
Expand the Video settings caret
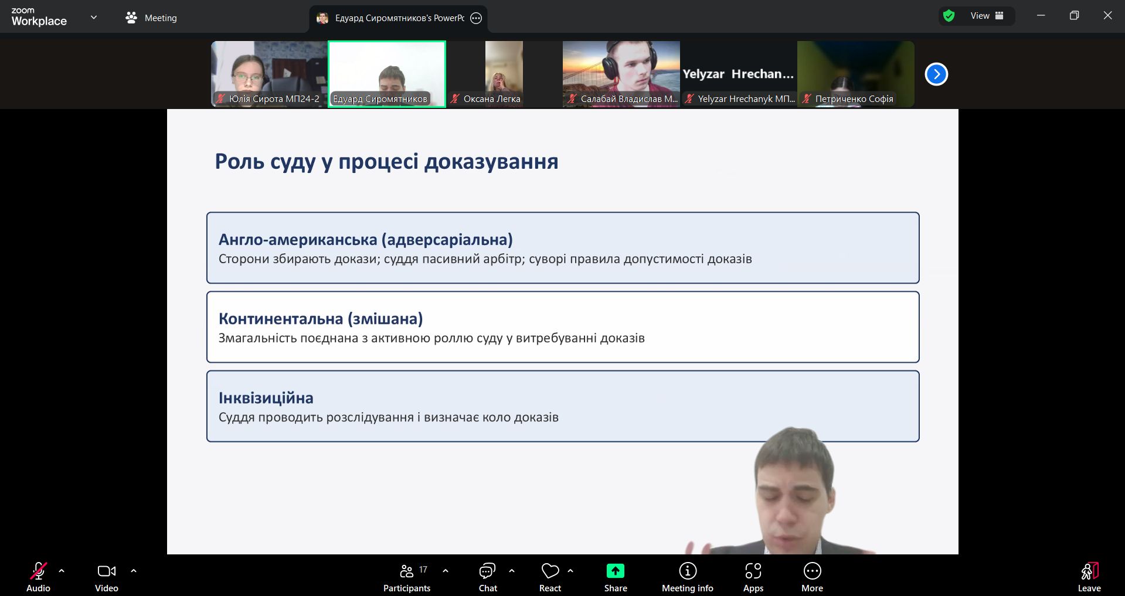click(x=134, y=570)
